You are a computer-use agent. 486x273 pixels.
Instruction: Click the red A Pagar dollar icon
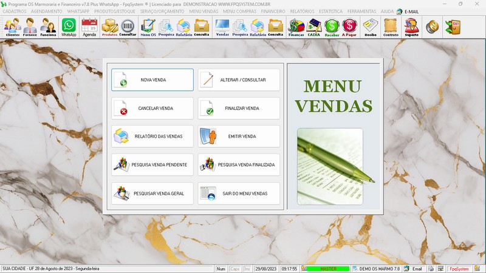tap(349, 27)
